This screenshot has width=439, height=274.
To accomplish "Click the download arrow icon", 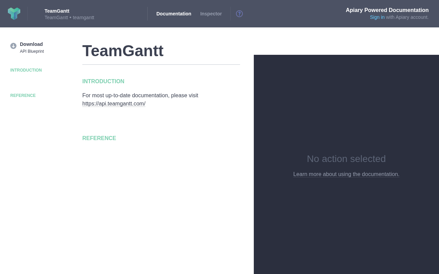I will pyautogui.click(x=13, y=46).
